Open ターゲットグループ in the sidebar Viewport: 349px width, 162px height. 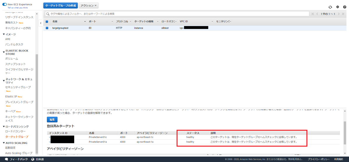17,137
